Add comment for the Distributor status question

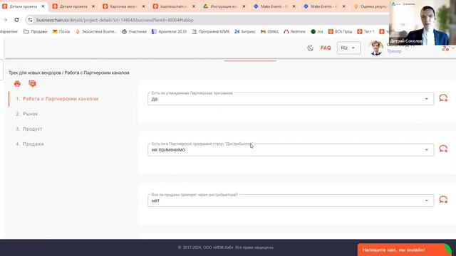point(443,149)
